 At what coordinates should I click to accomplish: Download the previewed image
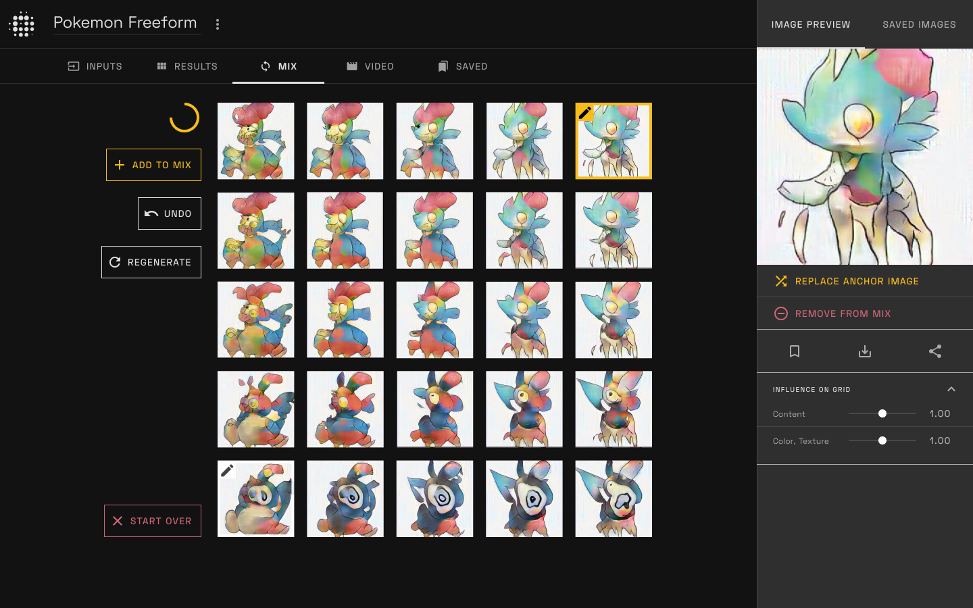click(x=865, y=351)
